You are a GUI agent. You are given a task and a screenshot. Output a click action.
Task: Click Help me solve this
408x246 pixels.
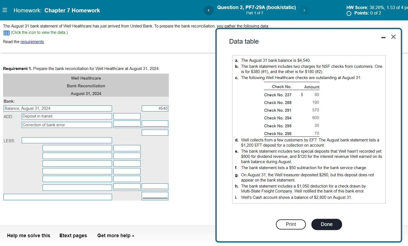[28, 236]
